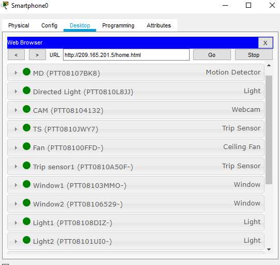Image resolution: width=280 pixels, height=265 pixels.
Task: Expand the Light1 (PTT08108DIZ-) row
Action: click(16, 223)
